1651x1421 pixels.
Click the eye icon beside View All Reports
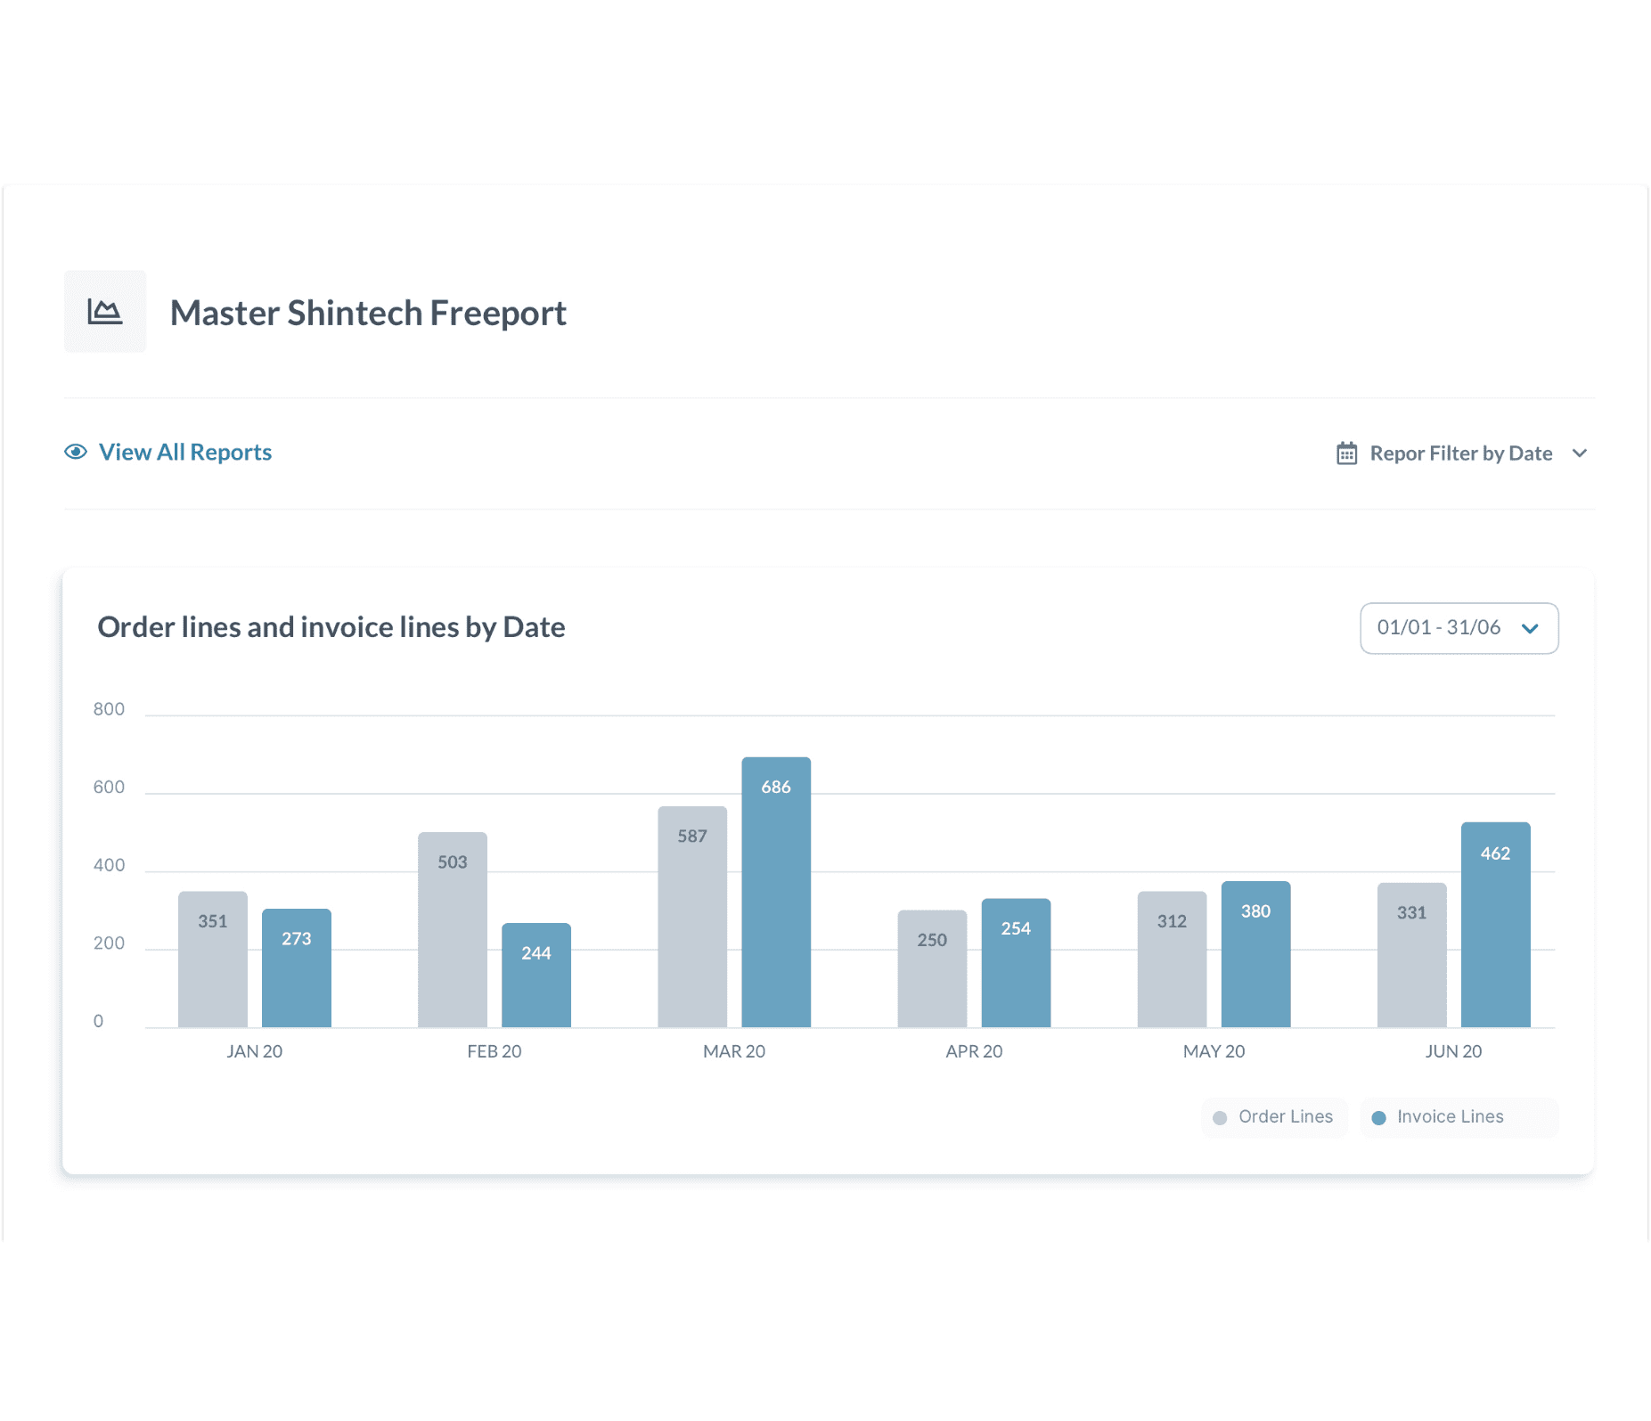pyautogui.click(x=76, y=453)
